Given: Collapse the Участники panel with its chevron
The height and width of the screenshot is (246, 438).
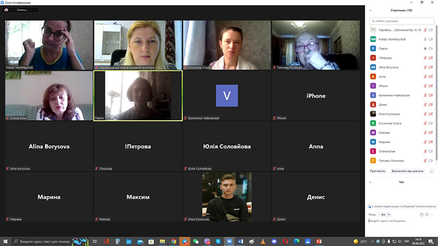Looking at the screenshot, I should pyautogui.click(x=370, y=10).
